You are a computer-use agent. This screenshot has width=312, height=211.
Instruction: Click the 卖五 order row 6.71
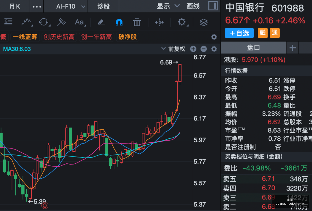(x=266, y=179)
